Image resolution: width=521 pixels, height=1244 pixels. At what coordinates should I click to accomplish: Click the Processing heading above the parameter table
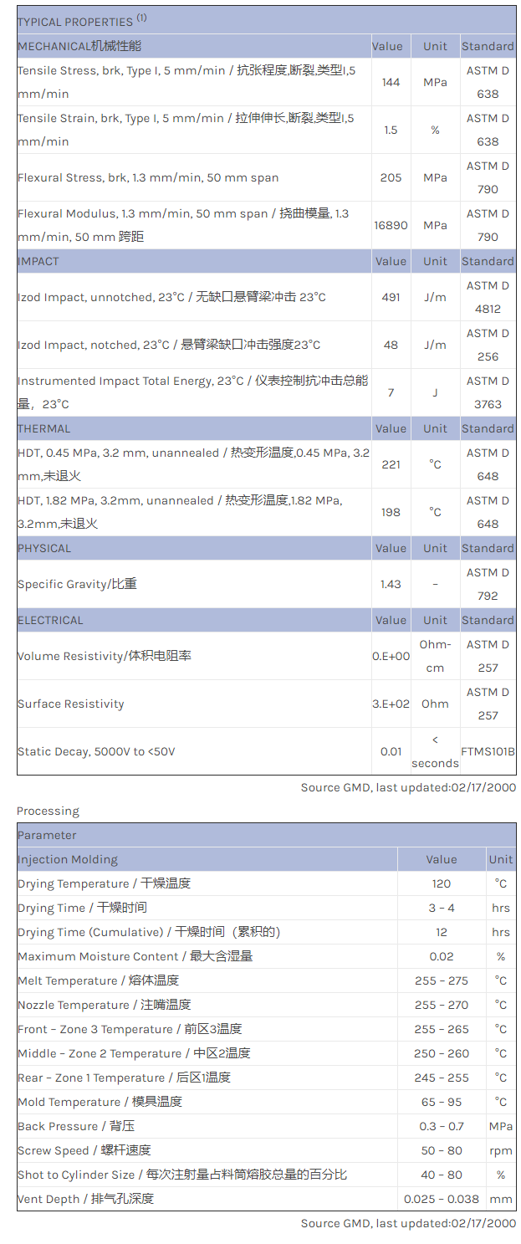point(48,811)
